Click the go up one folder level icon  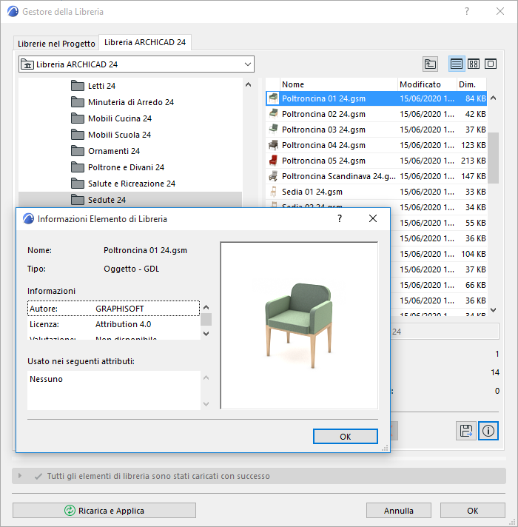click(x=430, y=64)
